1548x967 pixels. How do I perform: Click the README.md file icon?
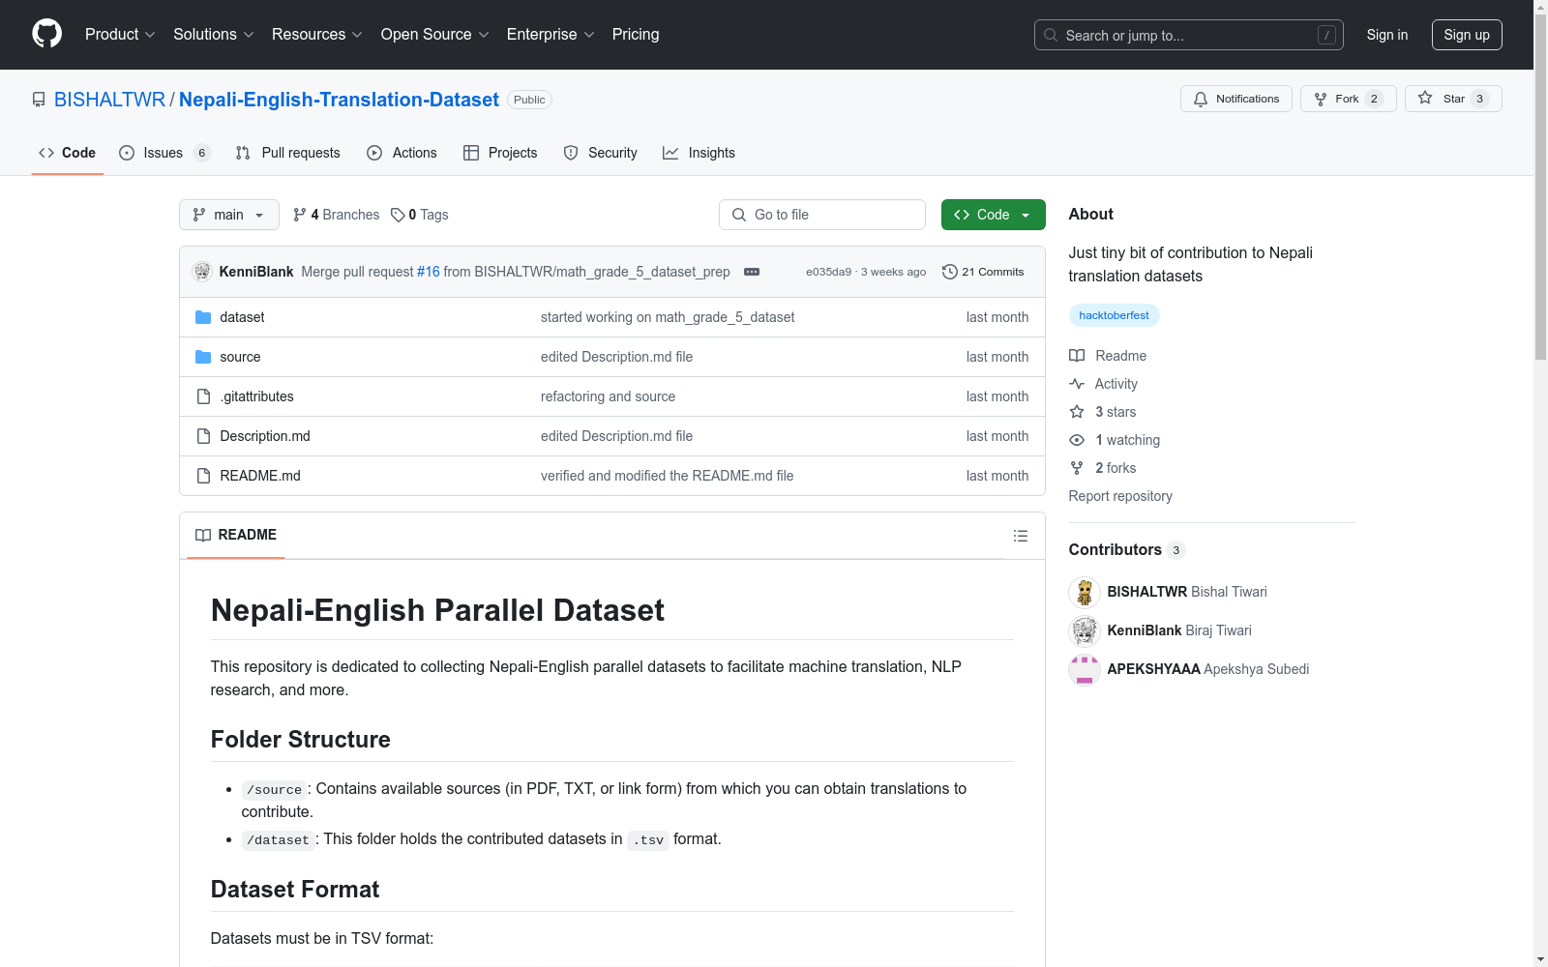pos(203,476)
